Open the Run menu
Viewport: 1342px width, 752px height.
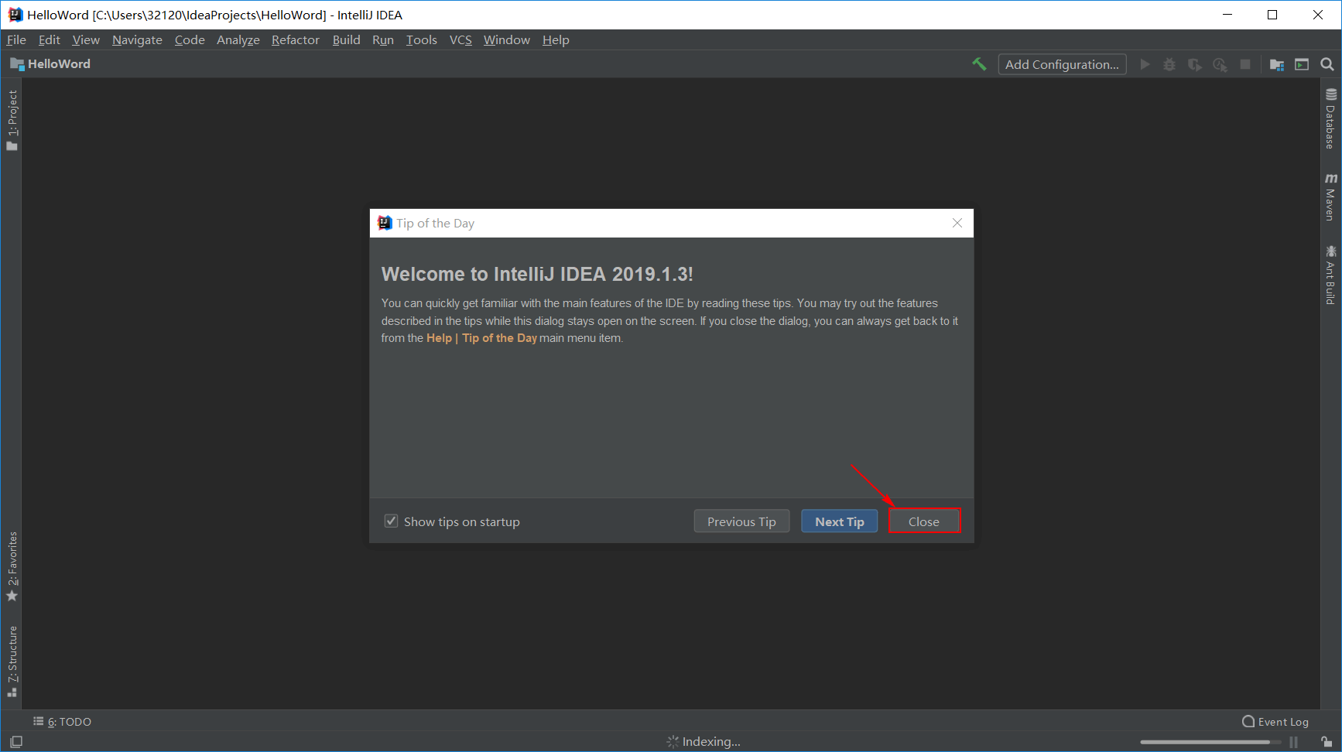point(383,40)
